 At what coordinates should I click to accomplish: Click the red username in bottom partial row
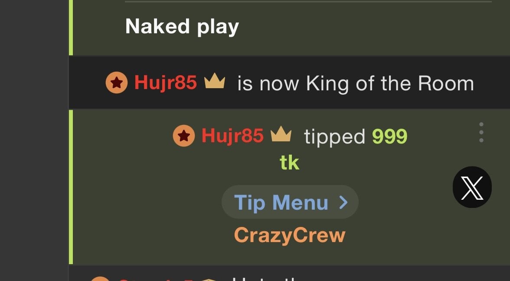(156, 279)
